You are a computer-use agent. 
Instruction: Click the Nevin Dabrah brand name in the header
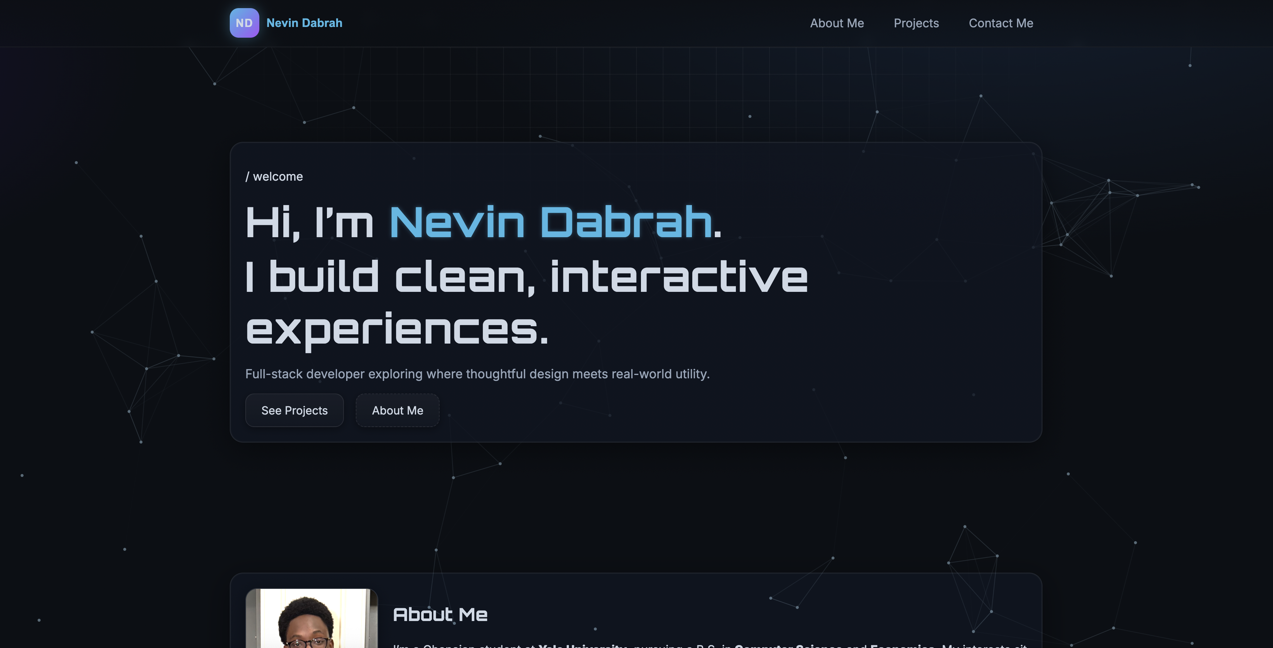pyautogui.click(x=304, y=23)
